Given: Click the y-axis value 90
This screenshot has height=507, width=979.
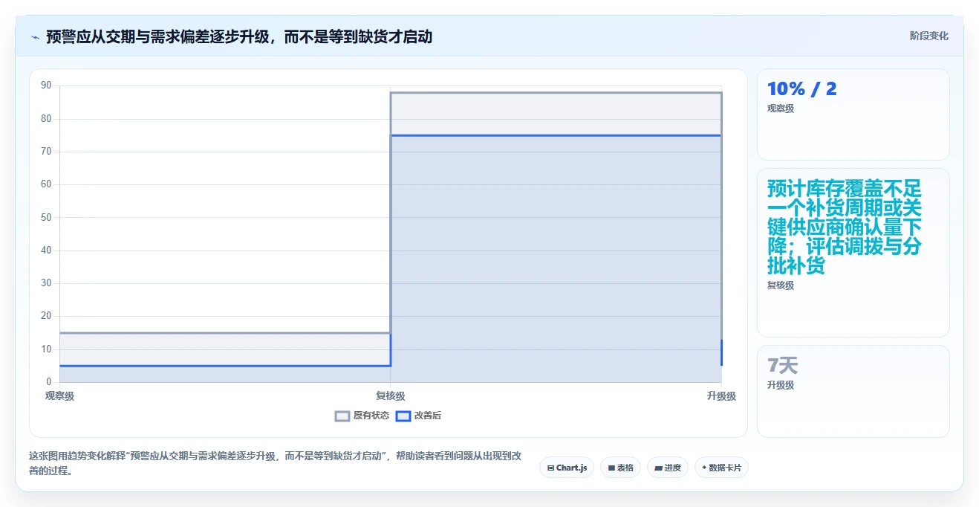Looking at the screenshot, I should (x=46, y=85).
